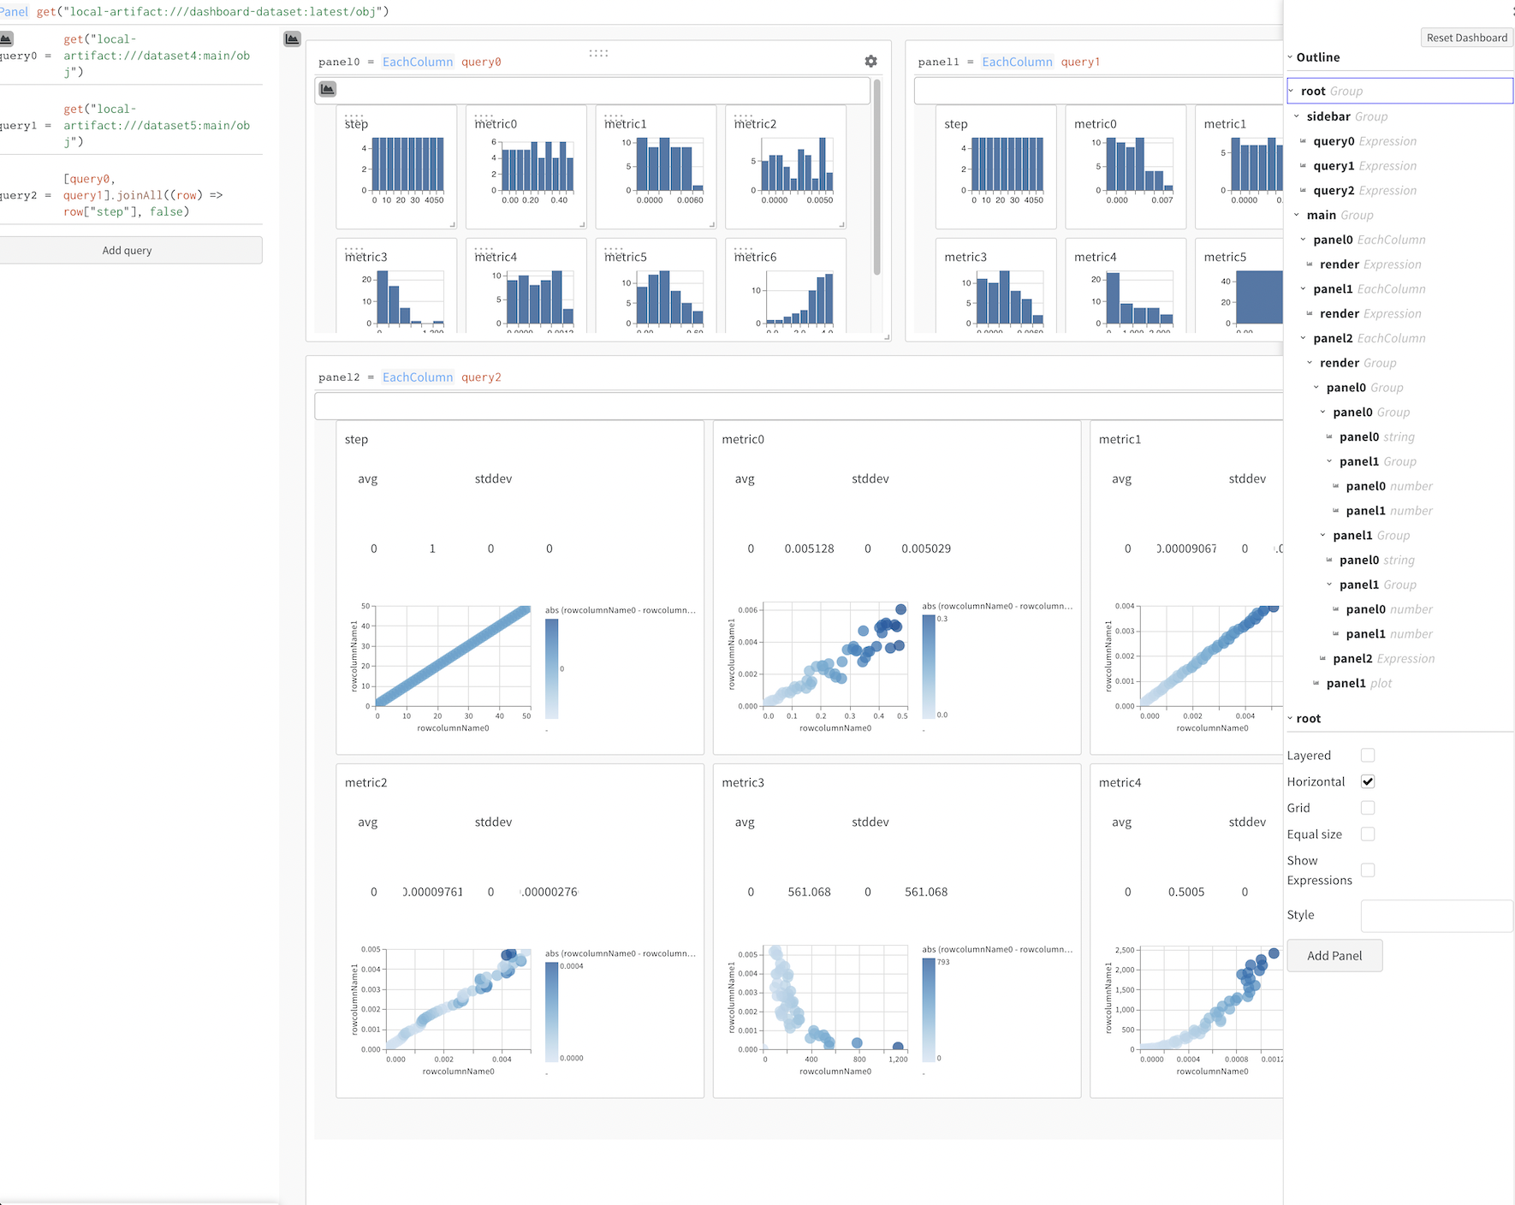Enable the Grid checkbox
The width and height of the screenshot is (1515, 1205).
pyautogui.click(x=1368, y=808)
